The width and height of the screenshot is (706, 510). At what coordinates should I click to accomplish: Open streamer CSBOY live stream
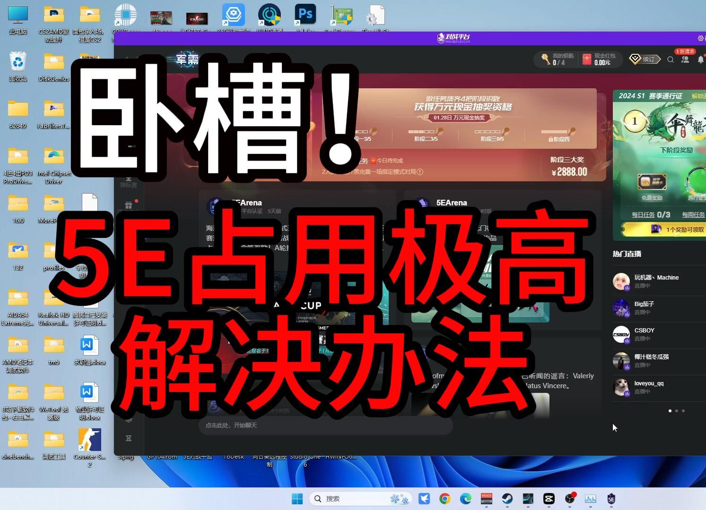(659, 334)
